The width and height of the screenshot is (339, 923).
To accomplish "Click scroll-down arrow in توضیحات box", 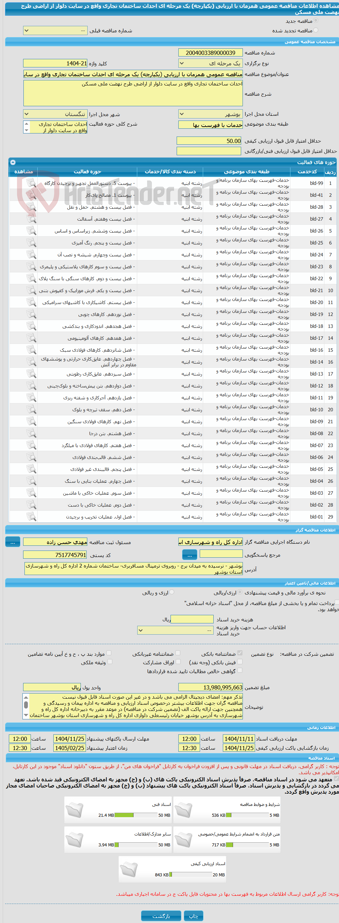I will 26,715.
